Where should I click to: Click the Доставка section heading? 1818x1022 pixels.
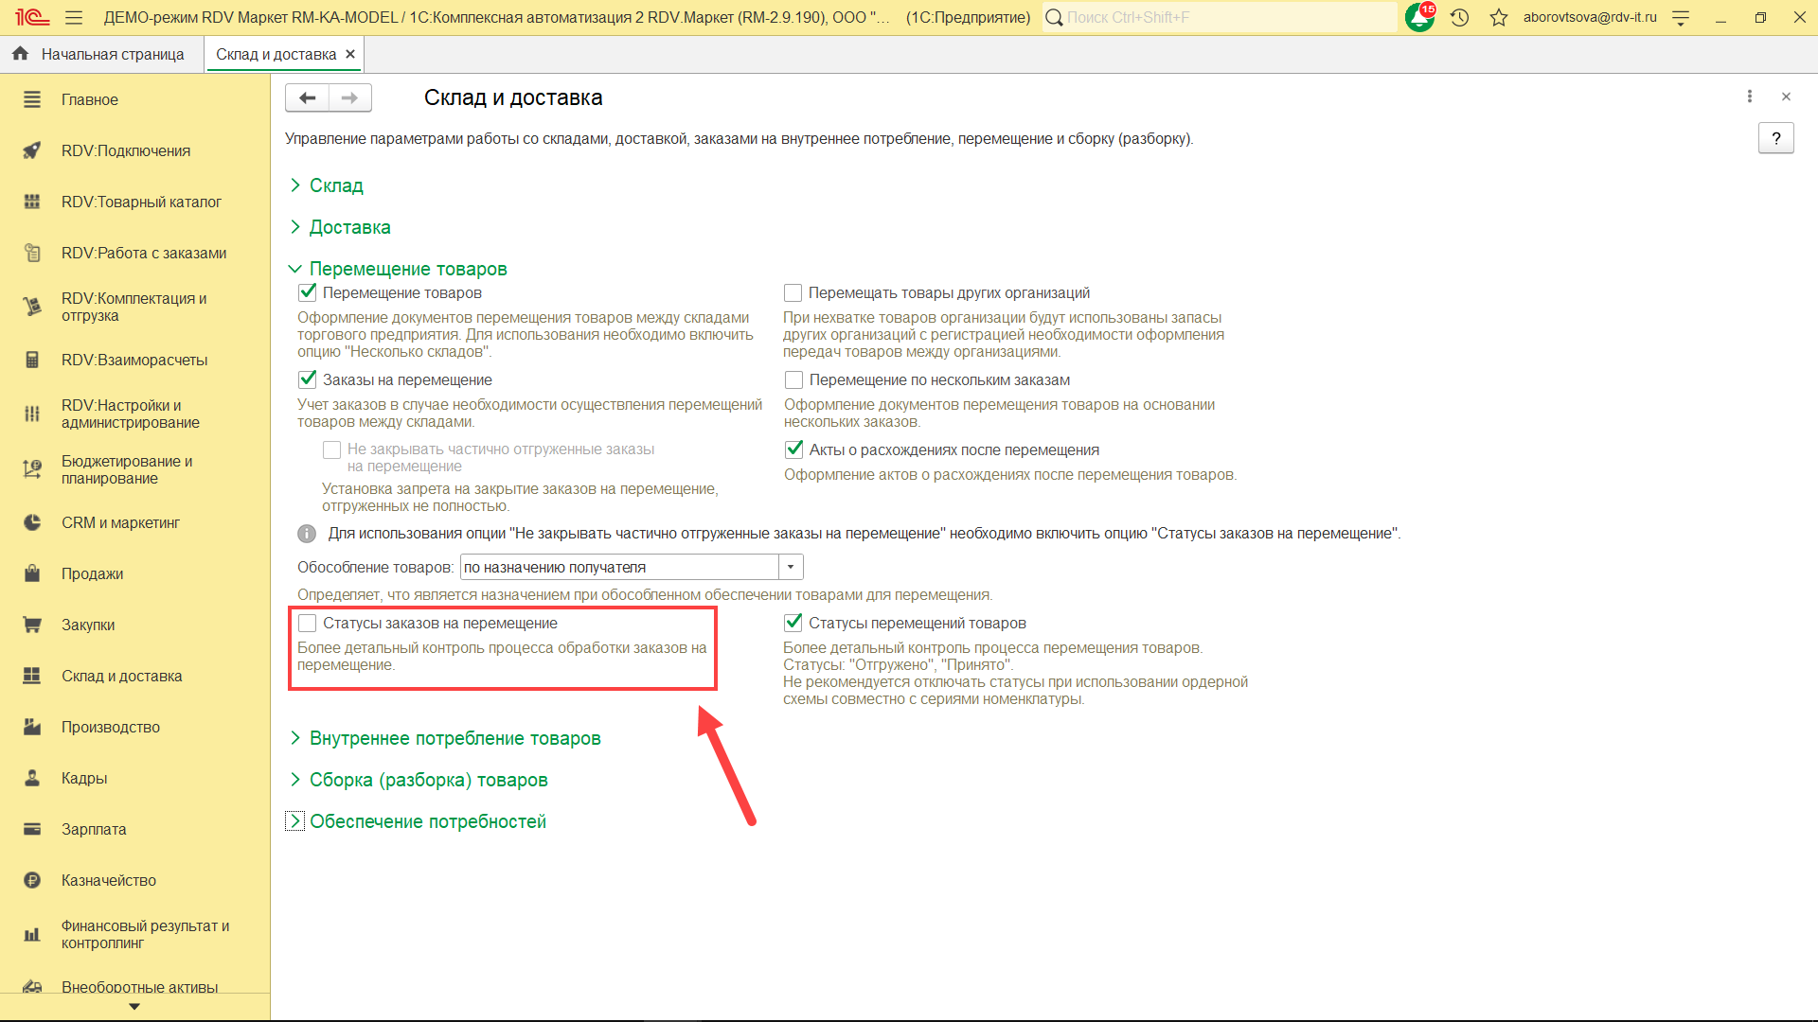[x=349, y=227]
